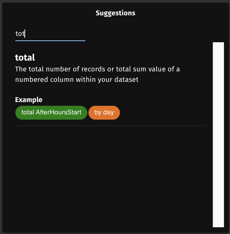This screenshot has width=230, height=234.
Task: Click the top of the scrollbar track
Action: [x=218, y=46]
